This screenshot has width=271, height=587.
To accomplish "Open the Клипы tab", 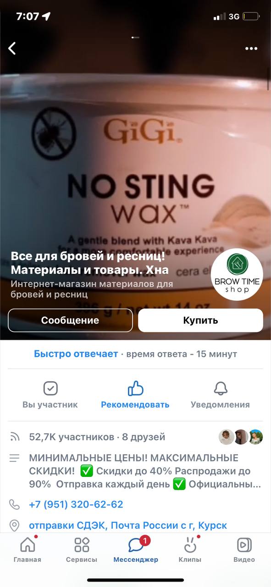I will (190, 549).
